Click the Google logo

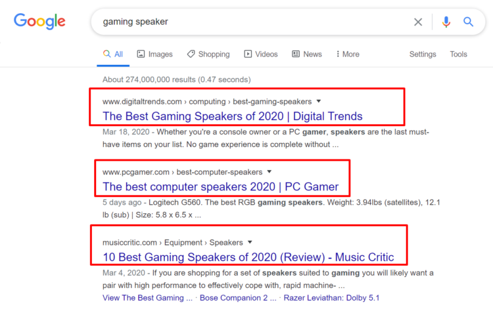point(39,22)
